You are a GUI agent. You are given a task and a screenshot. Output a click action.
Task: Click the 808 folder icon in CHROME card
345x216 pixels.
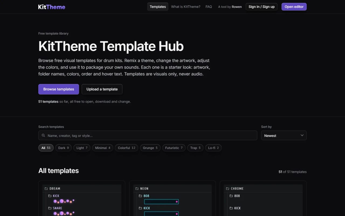(231, 196)
